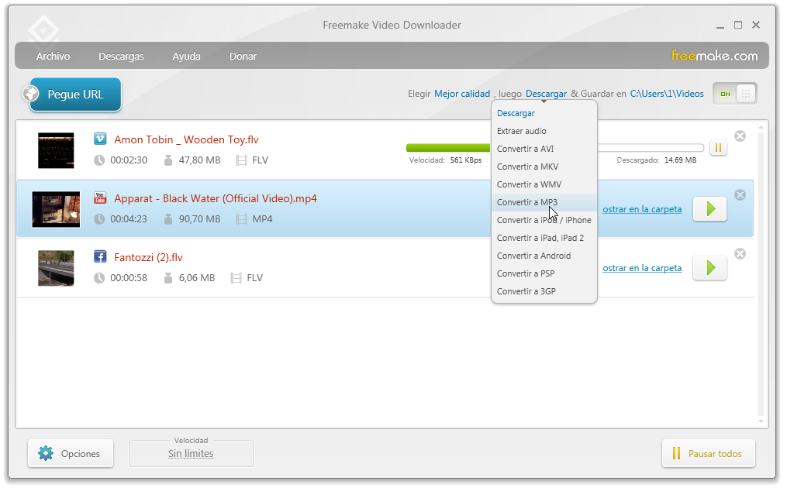Click film icon next to FLV on Amon Tobin row
787x488 pixels.
click(x=241, y=160)
